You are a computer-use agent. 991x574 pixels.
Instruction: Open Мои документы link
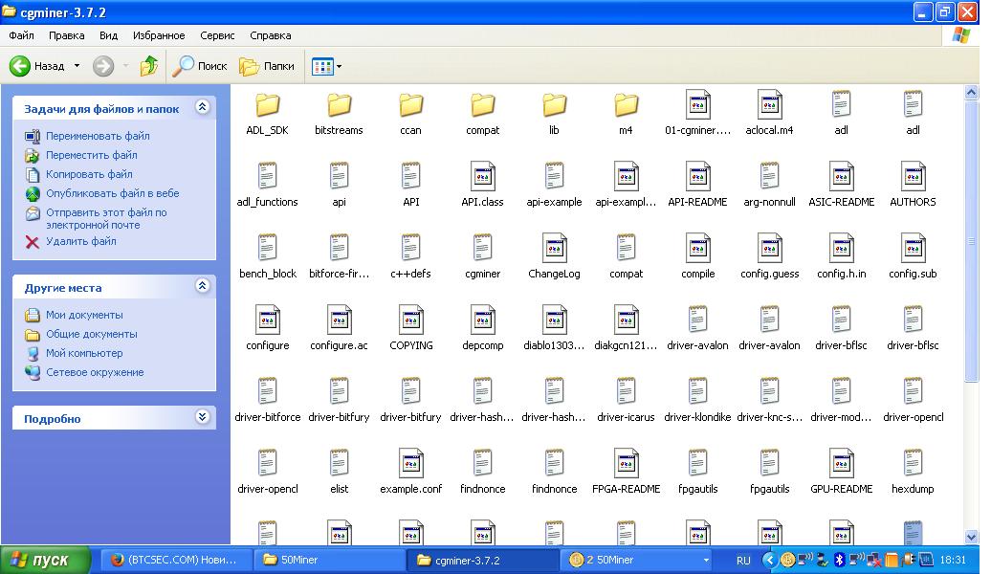84,315
